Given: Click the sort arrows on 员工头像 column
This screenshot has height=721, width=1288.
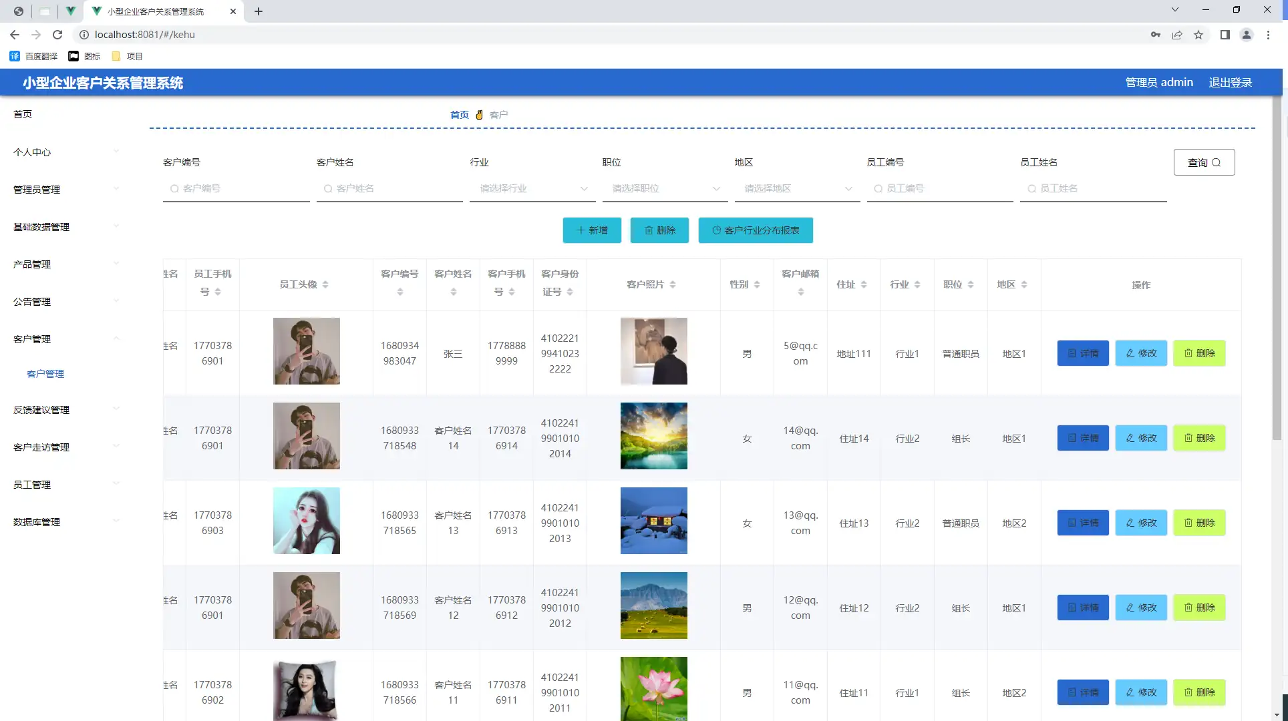Looking at the screenshot, I should 326,284.
